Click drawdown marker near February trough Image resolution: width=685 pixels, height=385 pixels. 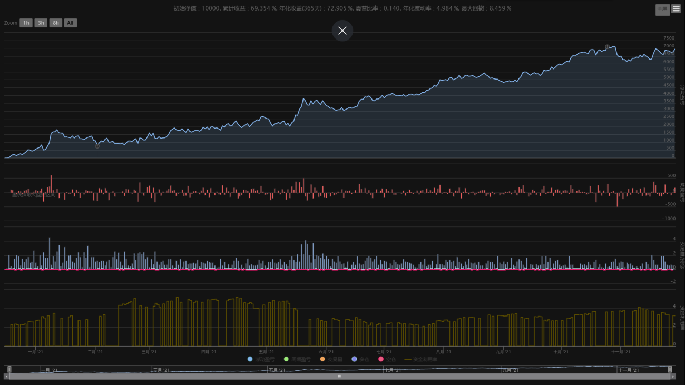(x=97, y=146)
